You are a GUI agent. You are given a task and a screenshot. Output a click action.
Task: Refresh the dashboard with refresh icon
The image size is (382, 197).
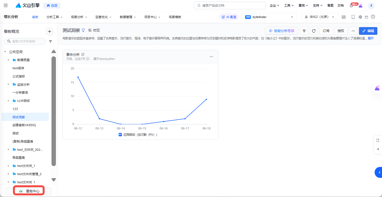[x=314, y=31]
